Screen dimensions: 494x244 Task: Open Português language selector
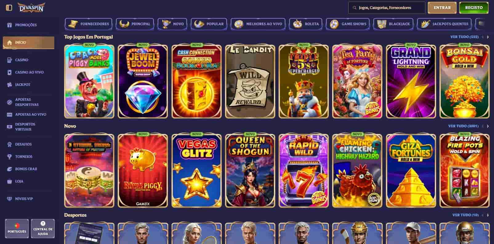17,229
